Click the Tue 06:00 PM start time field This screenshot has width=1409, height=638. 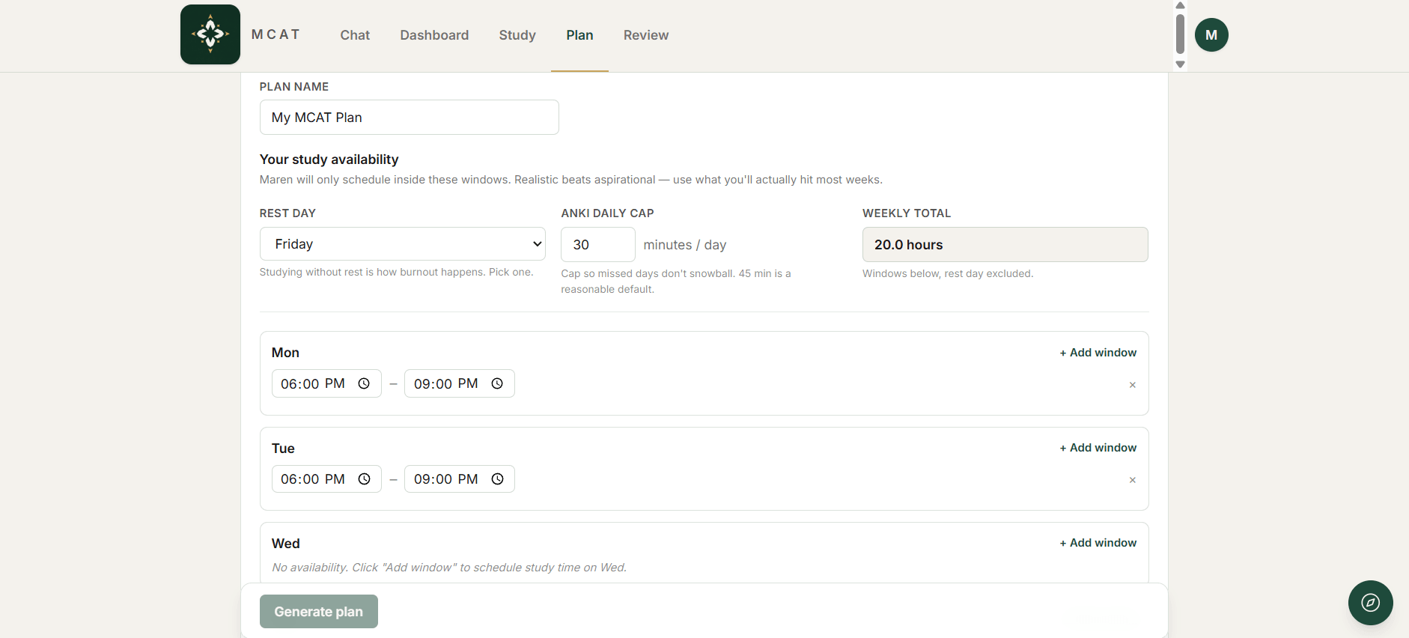coord(326,479)
